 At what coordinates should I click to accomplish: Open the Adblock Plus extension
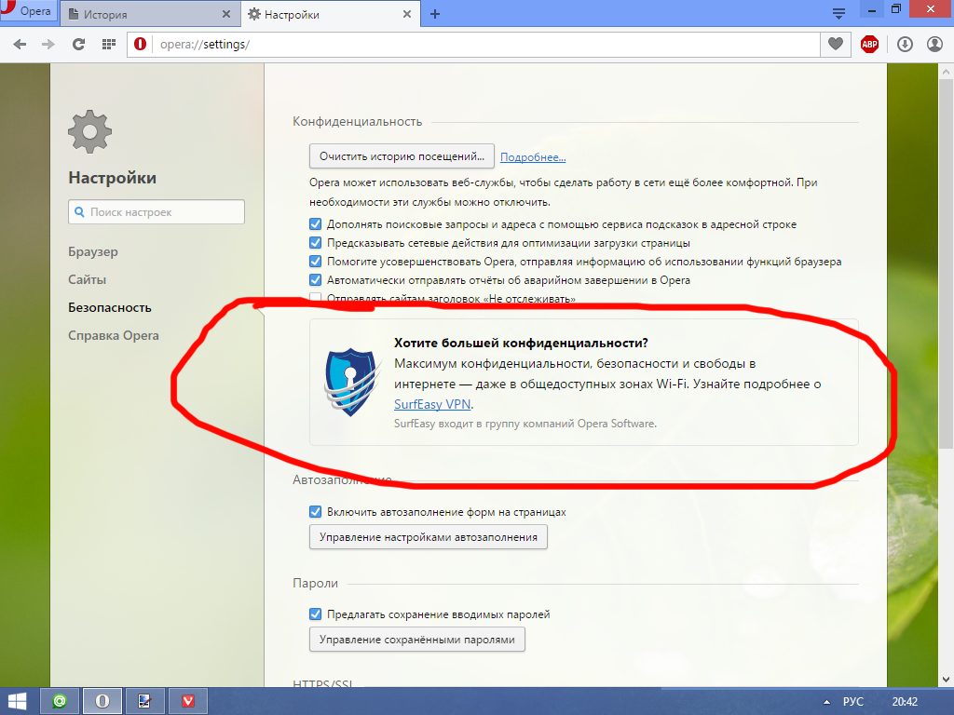(869, 44)
